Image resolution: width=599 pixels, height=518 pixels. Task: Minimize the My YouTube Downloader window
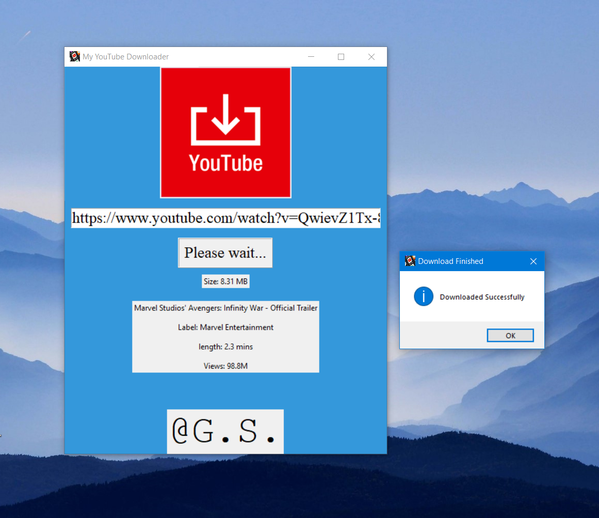311,57
